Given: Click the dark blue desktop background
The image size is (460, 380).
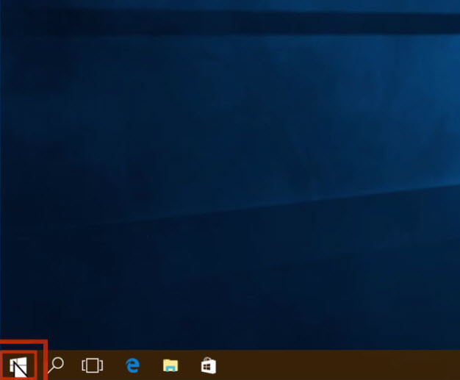Looking at the screenshot, I should 294,110.
